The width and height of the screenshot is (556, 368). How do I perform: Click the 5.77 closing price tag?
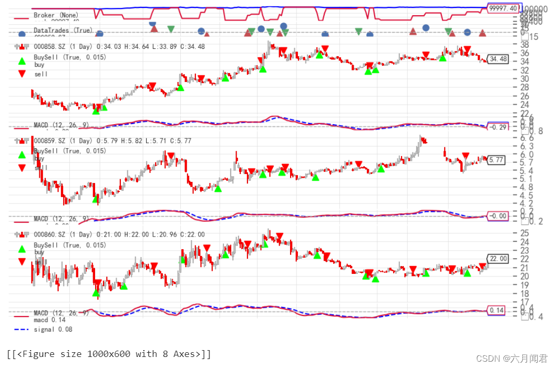[x=496, y=160]
